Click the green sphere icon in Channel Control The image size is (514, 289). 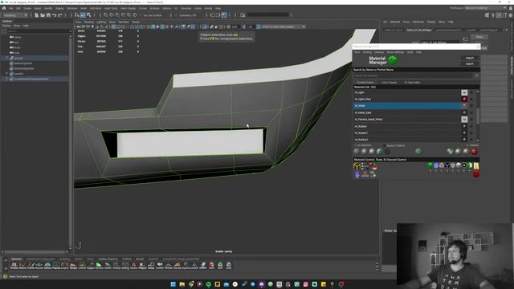[x=430, y=165]
